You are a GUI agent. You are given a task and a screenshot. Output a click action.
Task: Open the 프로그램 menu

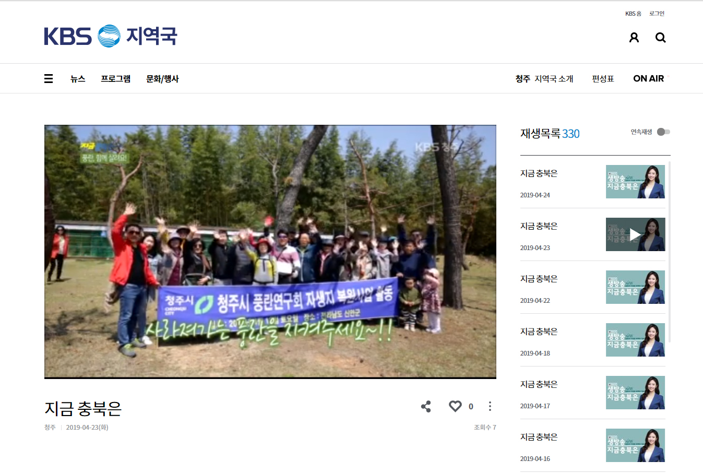pyautogui.click(x=116, y=79)
